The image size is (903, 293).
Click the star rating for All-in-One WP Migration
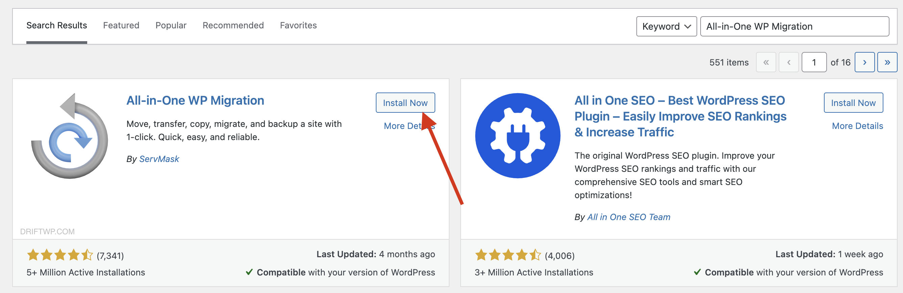tap(60, 255)
